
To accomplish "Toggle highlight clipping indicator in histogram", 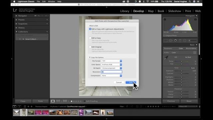I will (195, 20).
